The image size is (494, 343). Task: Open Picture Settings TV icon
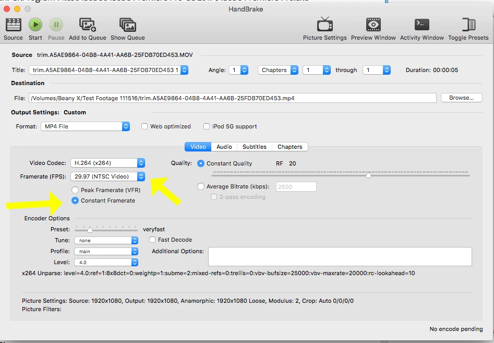click(x=325, y=24)
